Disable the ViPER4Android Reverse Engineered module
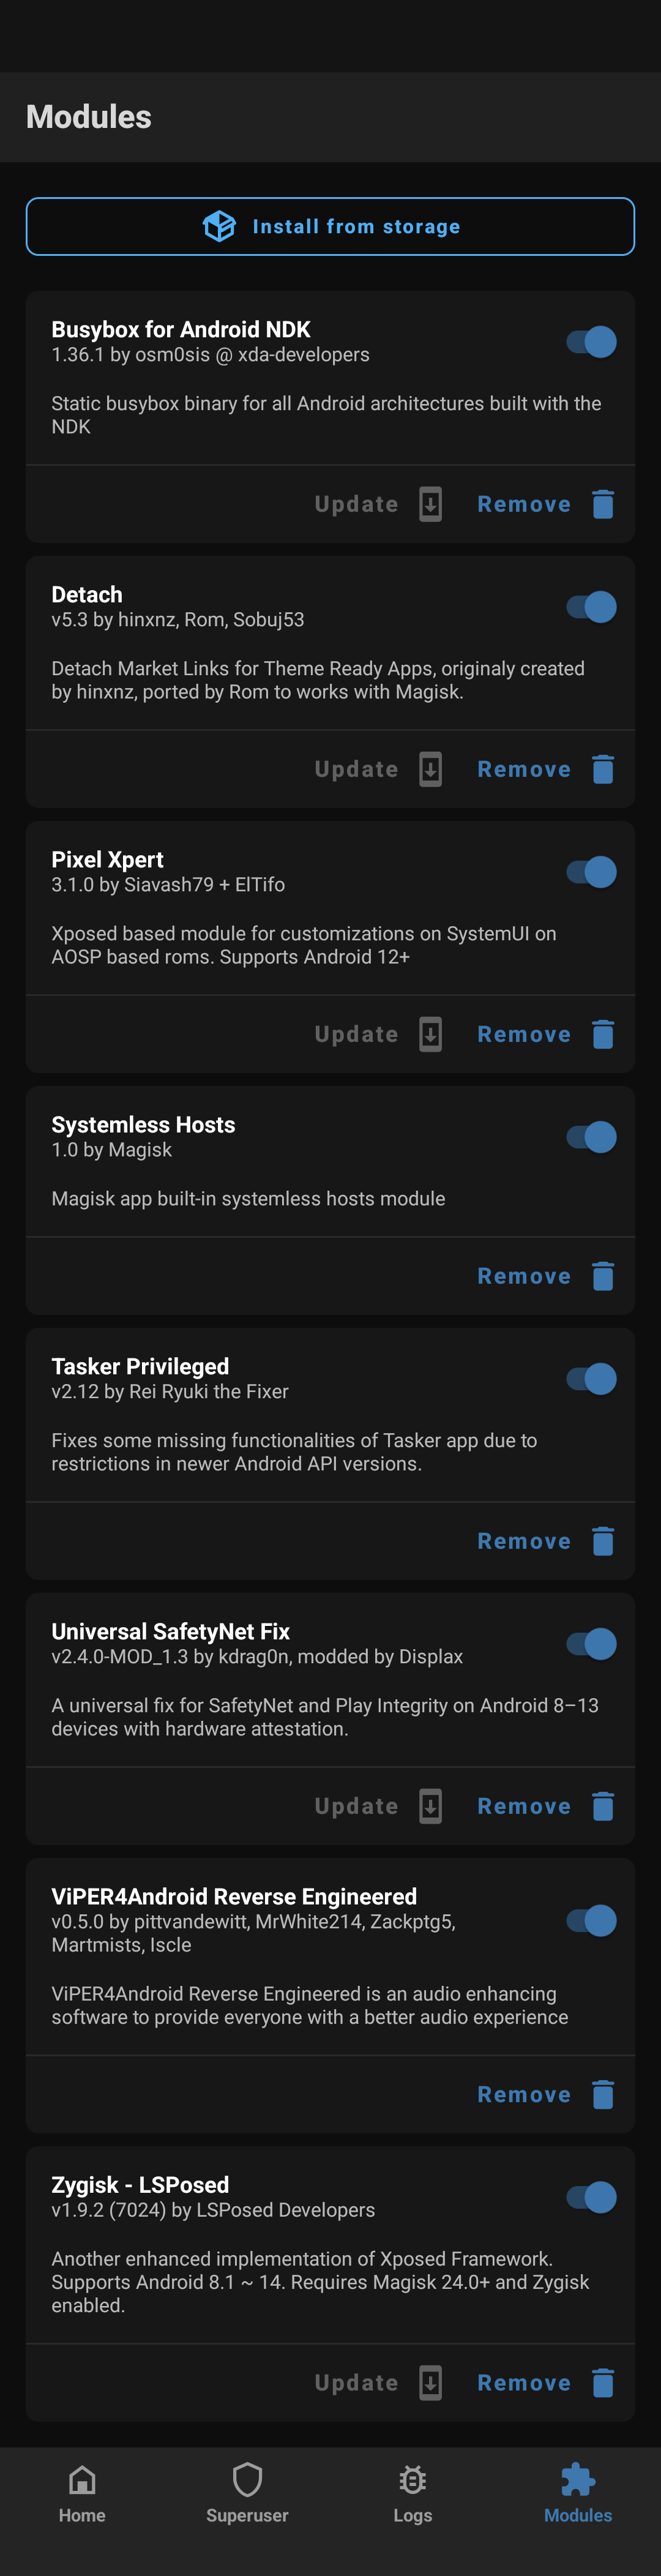Screen dimensions: 661x2576 tap(591, 1920)
